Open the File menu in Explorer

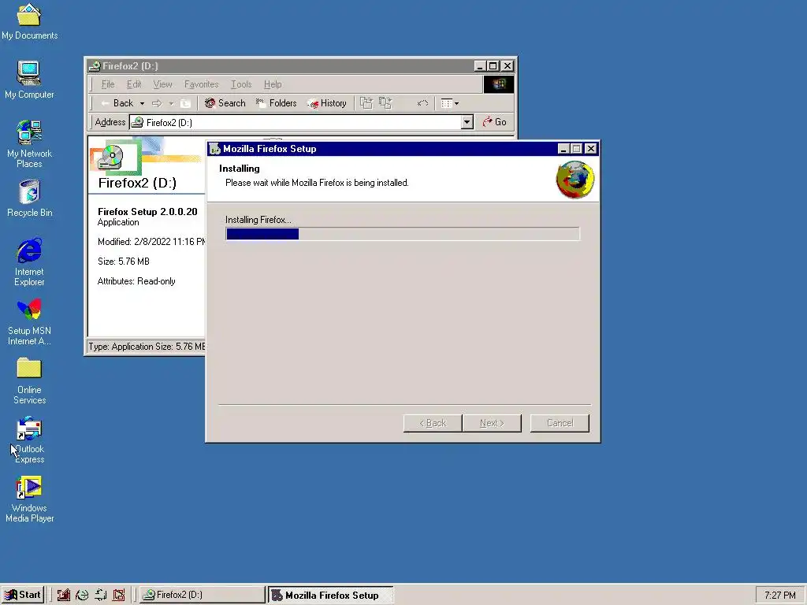(107, 84)
